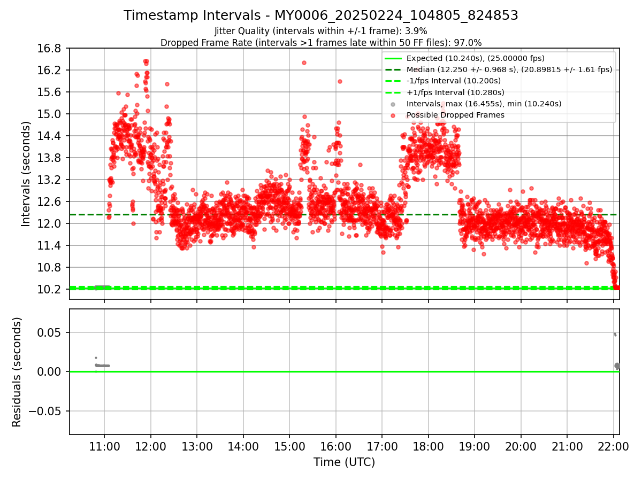Click the 15:00 x-axis tick label
The width and height of the screenshot is (642, 481).
[x=289, y=446]
